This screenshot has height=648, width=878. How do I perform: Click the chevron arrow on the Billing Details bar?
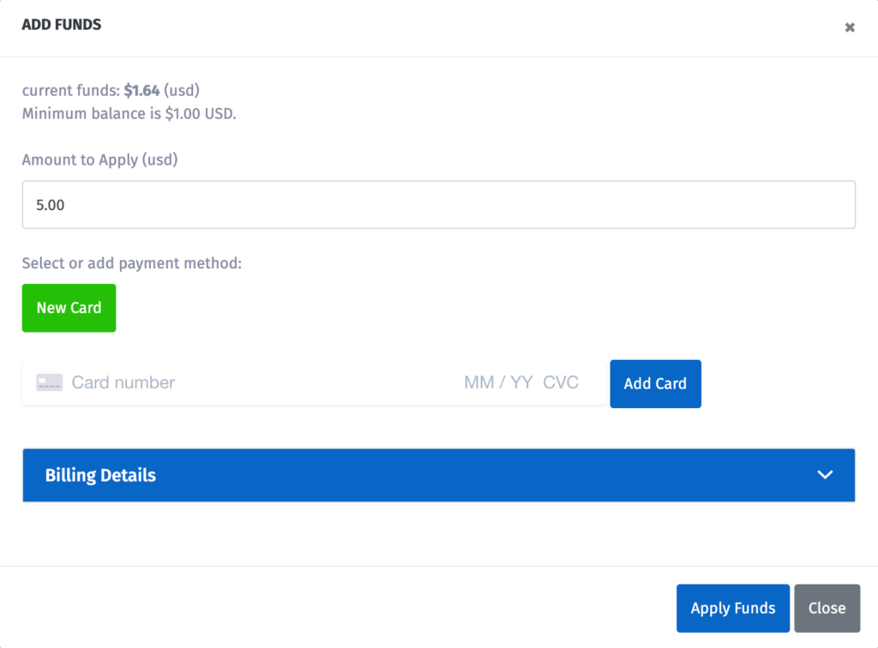pyautogui.click(x=825, y=475)
